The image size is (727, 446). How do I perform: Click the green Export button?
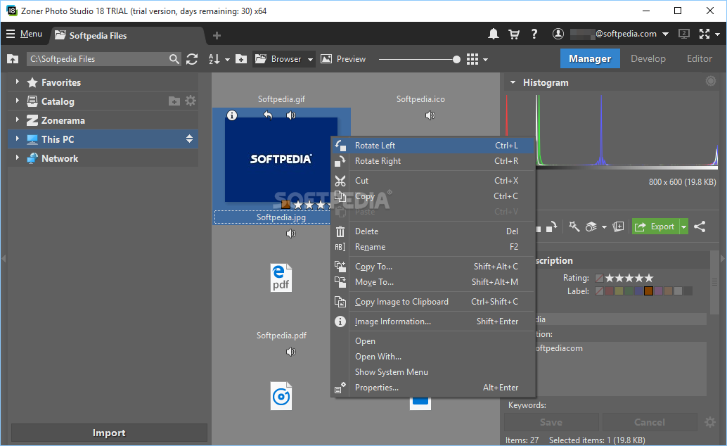point(655,227)
